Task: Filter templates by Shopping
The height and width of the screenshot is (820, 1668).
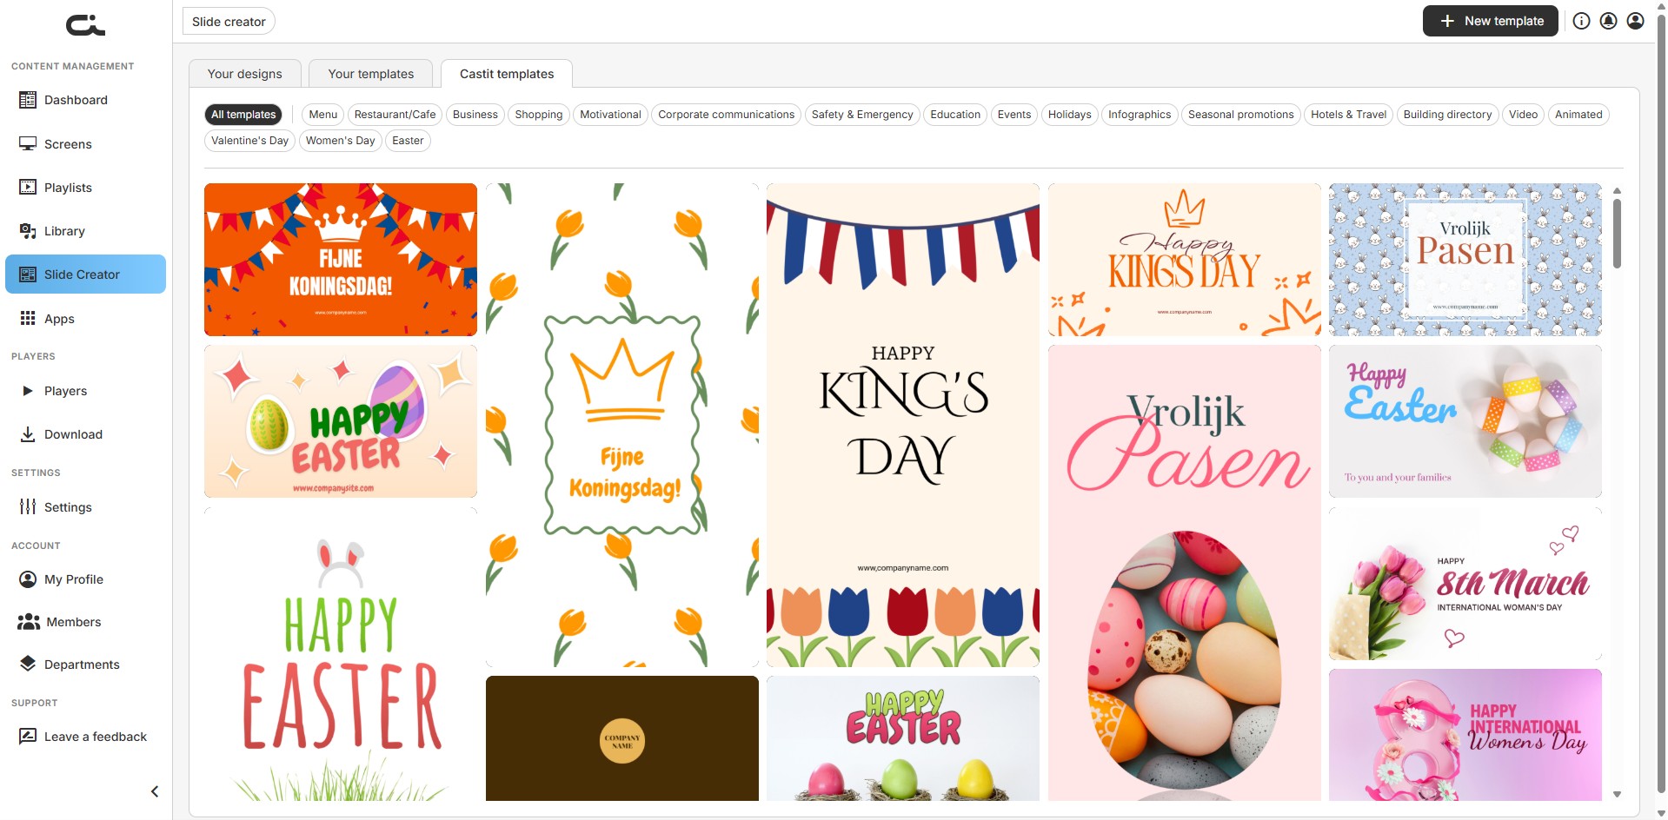Action: pos(539,115)
